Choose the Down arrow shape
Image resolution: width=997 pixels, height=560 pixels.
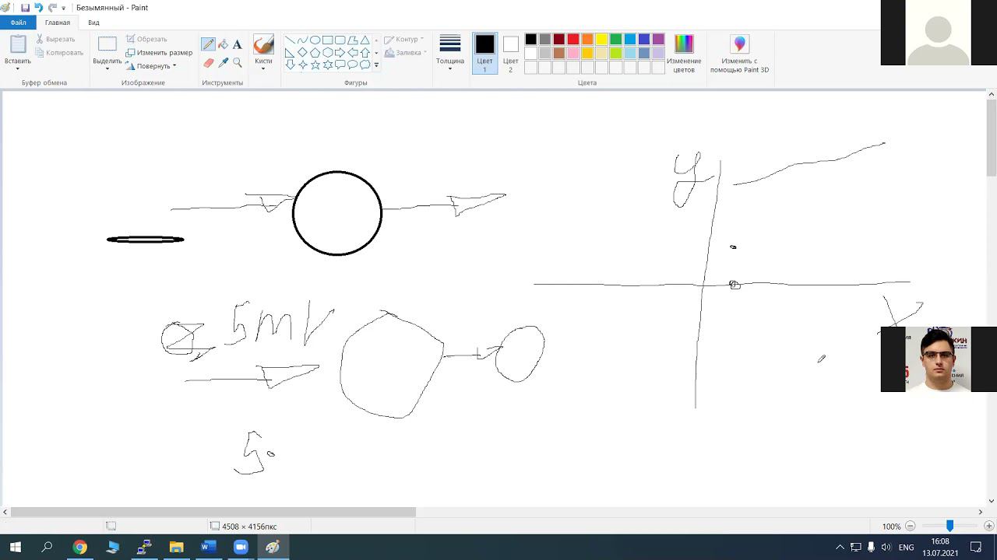pyautogui.click(x=290, y=65)
